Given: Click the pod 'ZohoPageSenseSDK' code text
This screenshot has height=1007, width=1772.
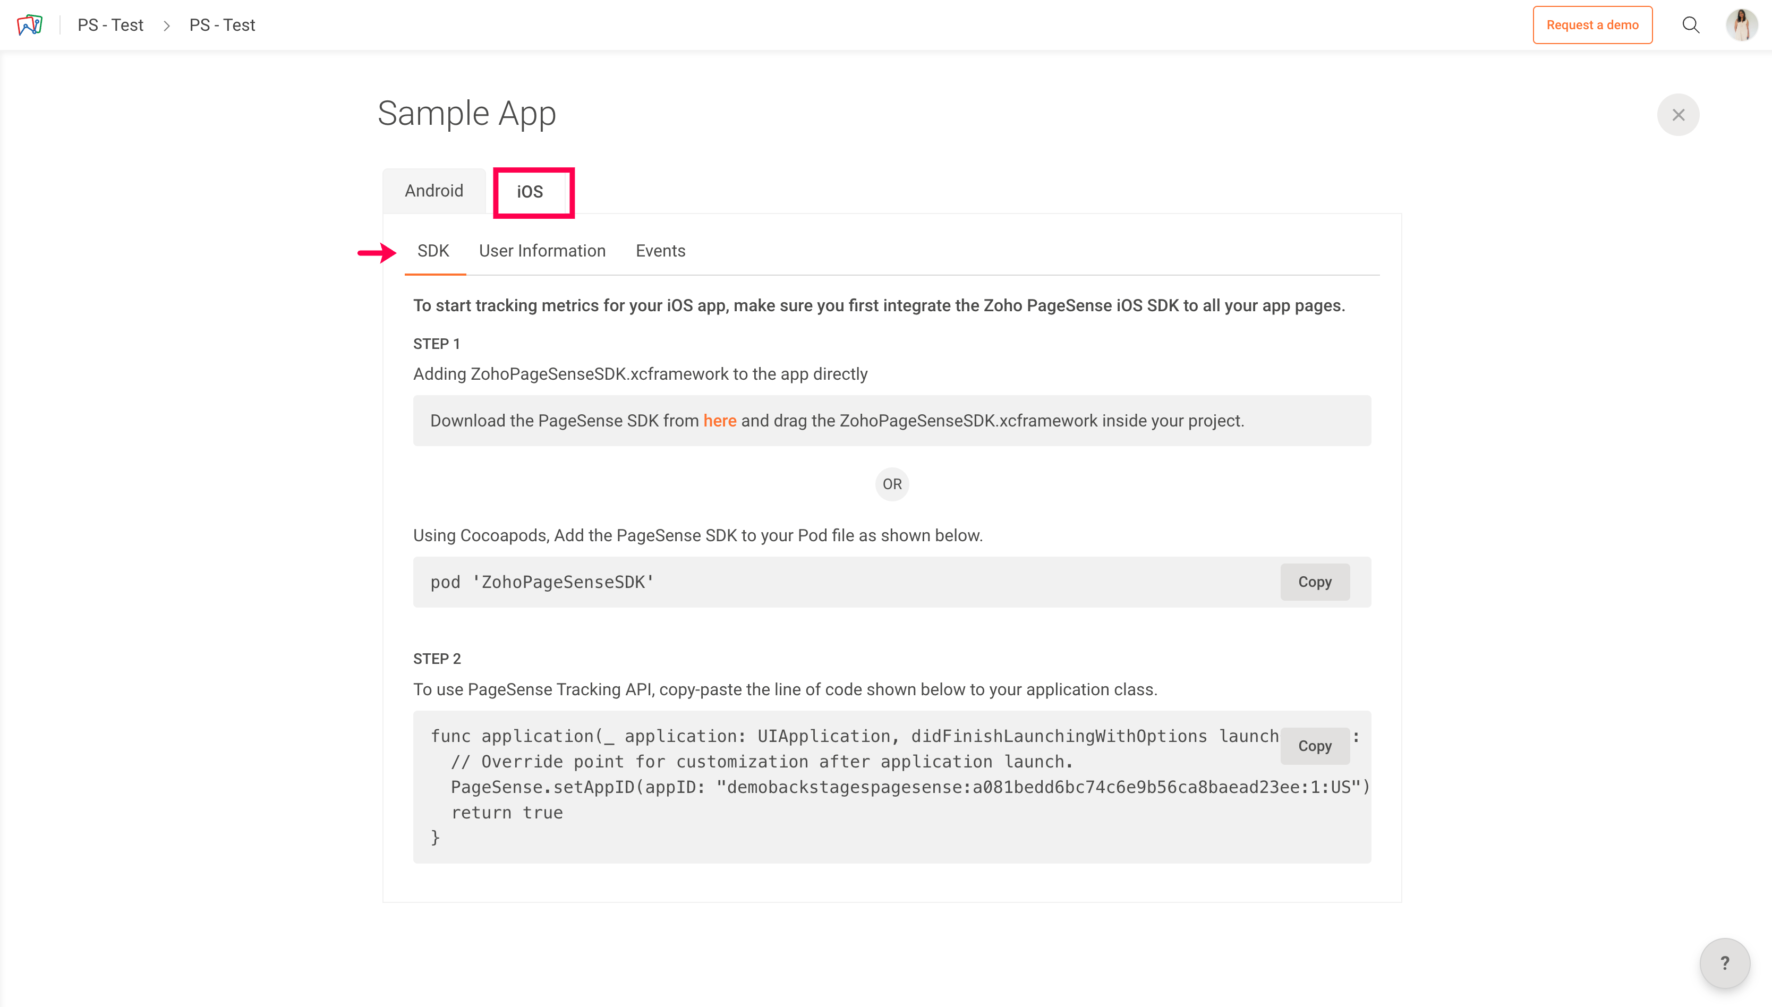Looking at the screenshot, I should [x=542, y=582].
